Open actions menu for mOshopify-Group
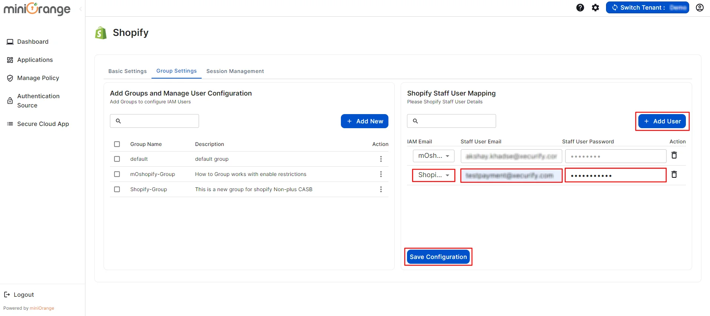This screenshot has width=710, height=316. [381, 174]
